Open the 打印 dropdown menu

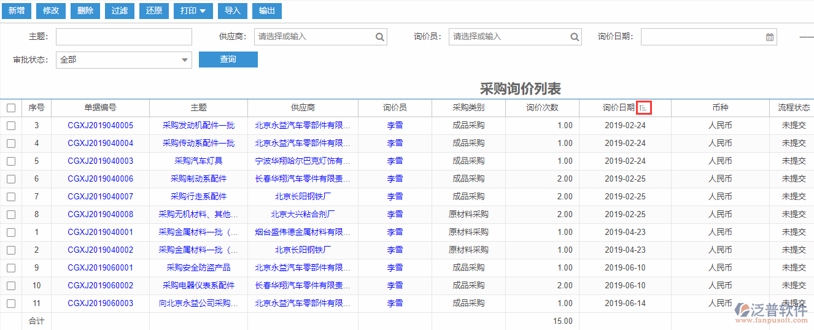click(193, 11)
